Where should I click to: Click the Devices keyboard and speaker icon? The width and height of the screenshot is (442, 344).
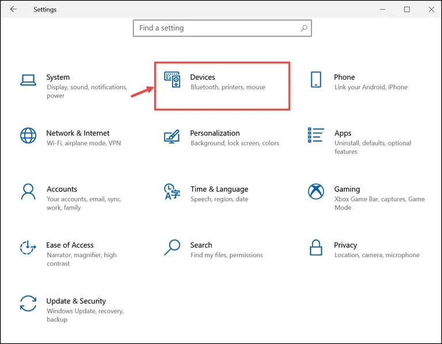[172, 80]
